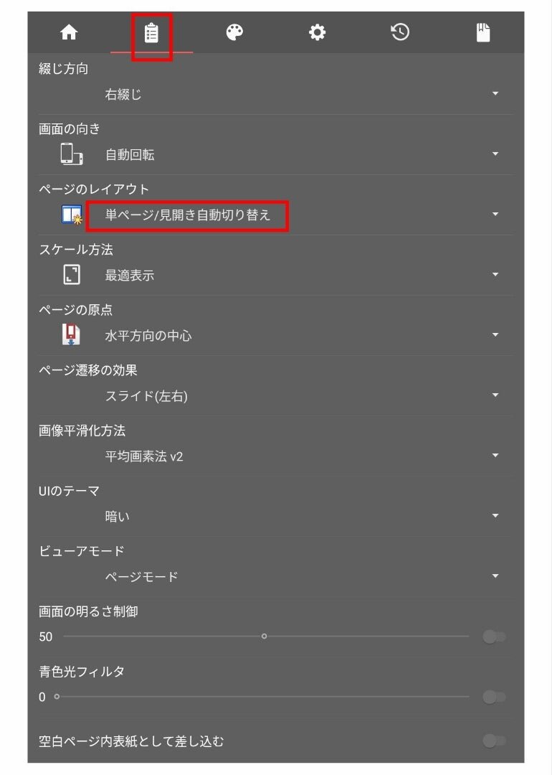This screenshot has height=775, width=552.
Task: Expand the ページ遷移の効果 dropdown arrow
Action: click(495, 395)
